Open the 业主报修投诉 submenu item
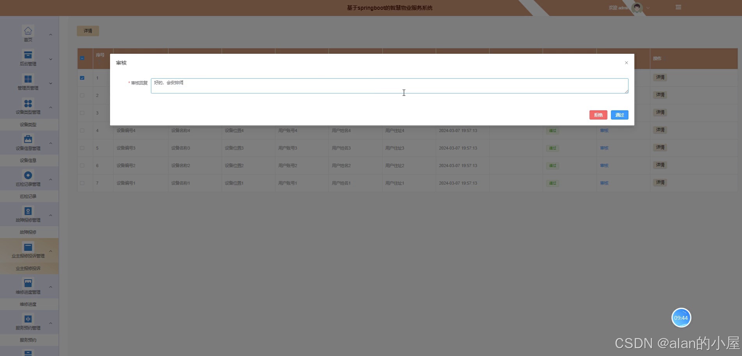The height and width of the screenshot is (356, 742). point(28,268)
